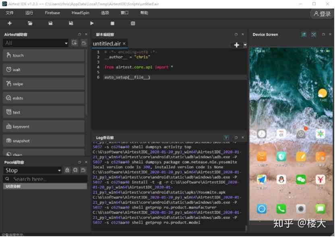Click the second green icon in Device Screen header

click(313, 34)
